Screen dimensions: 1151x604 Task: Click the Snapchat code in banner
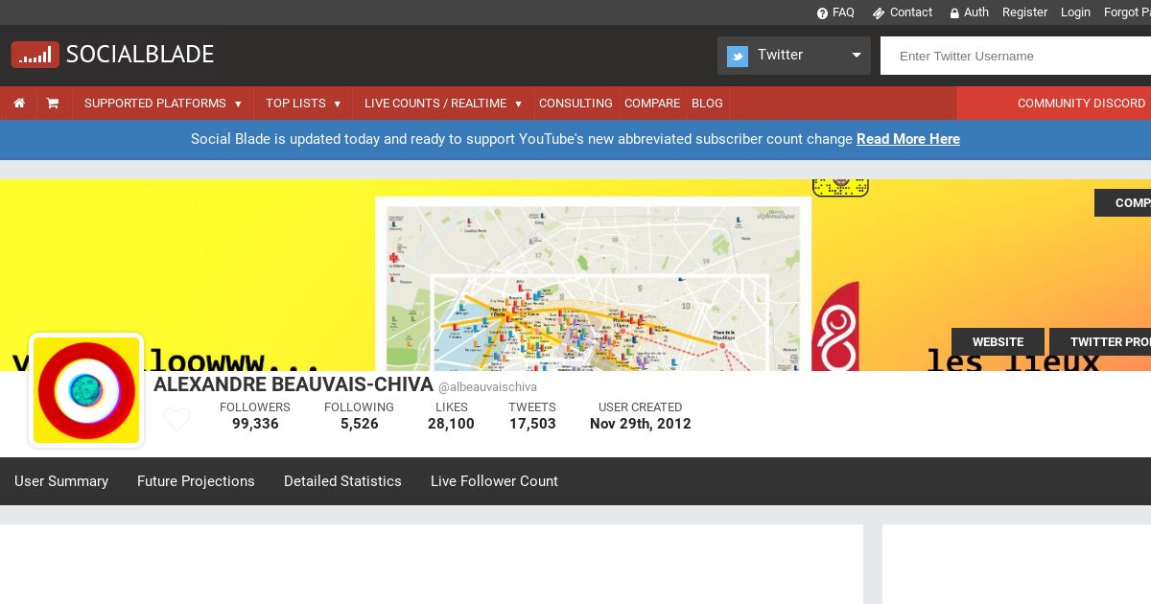[x=840, y=187]
